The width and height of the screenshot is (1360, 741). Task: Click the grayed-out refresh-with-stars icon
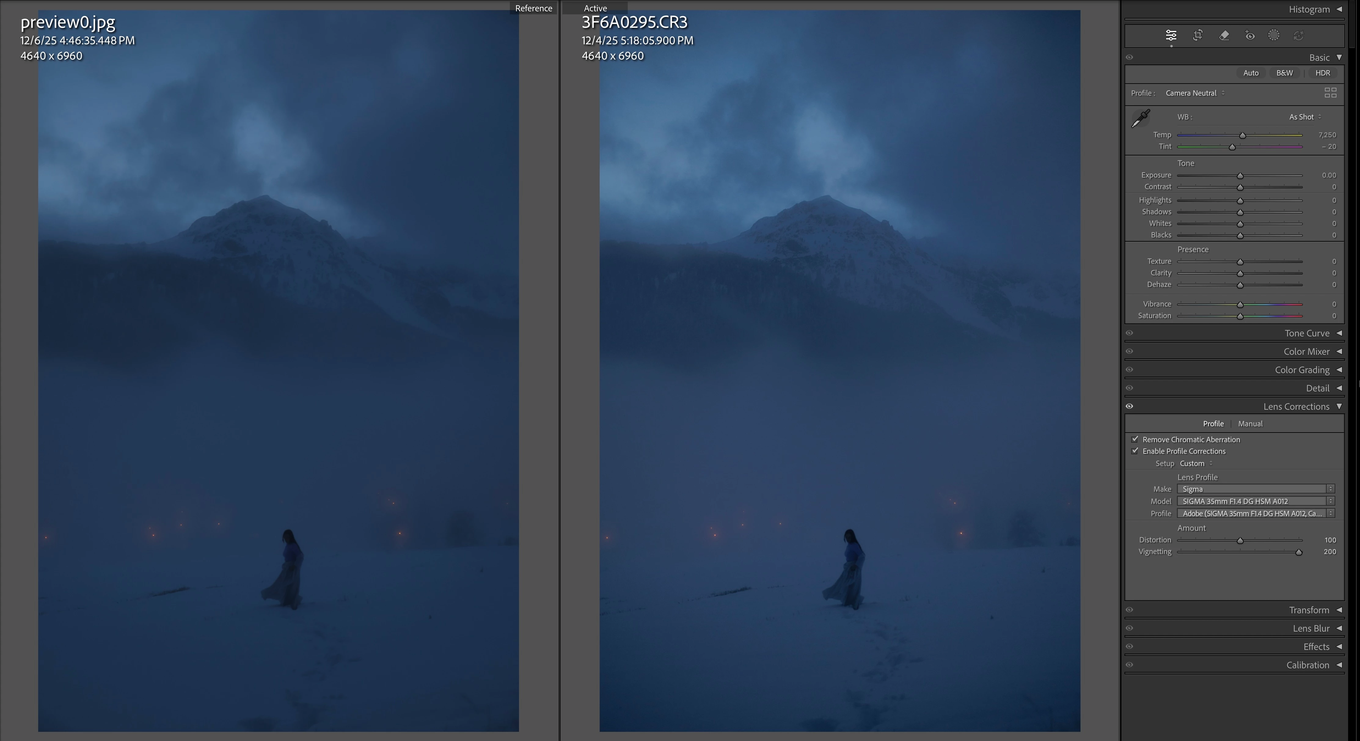[1298, 35]
